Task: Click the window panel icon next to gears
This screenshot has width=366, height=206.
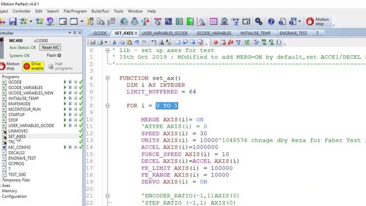Action: (246, 22)
